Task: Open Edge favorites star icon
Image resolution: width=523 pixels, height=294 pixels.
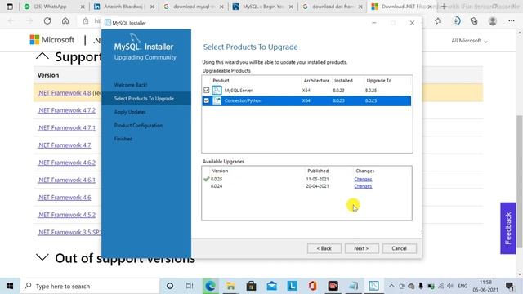Action: [438, 21]
